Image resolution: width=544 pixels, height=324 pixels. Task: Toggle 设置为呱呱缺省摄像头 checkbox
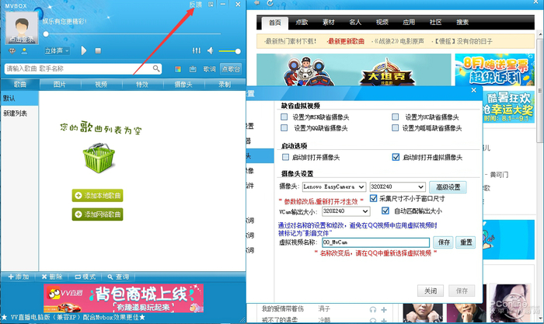pyautogui.click(x=395, y=128)
